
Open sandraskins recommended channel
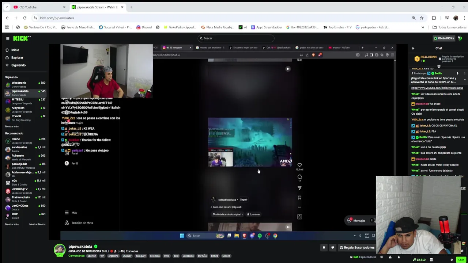(x=25, y=149)
